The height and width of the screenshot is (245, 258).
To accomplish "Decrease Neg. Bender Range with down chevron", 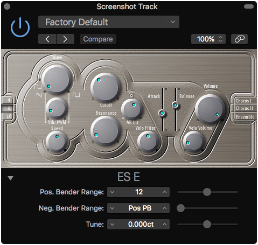I will [x=113, y=208].
